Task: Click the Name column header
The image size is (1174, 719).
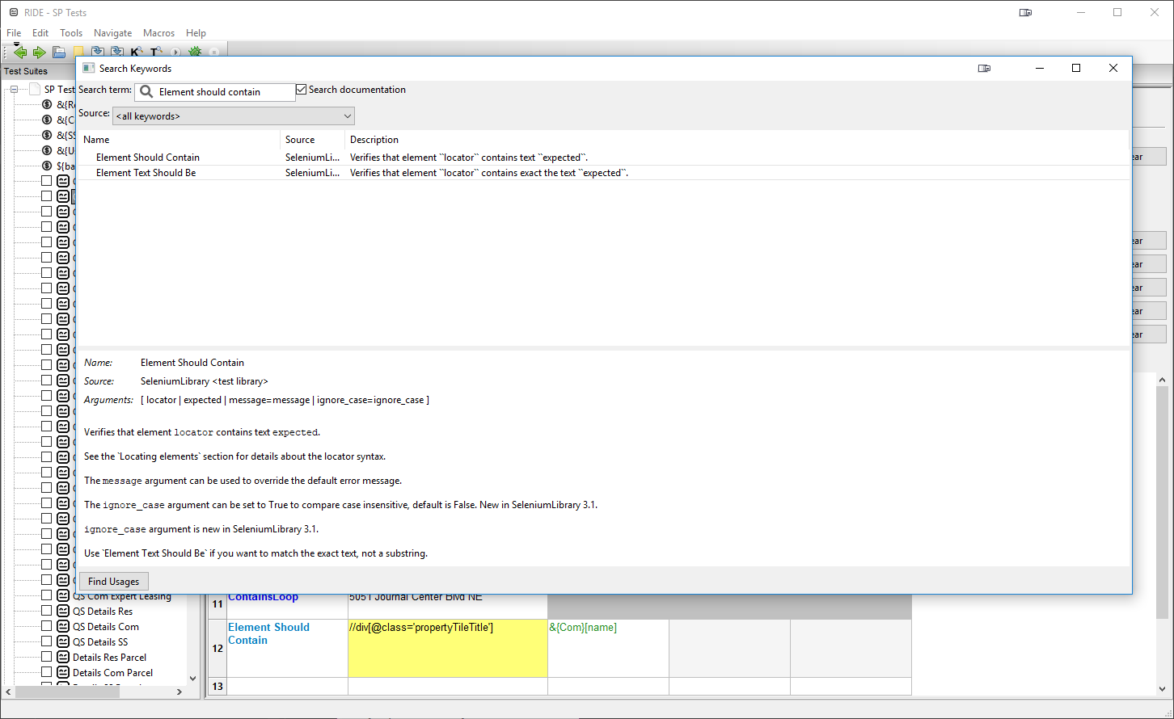Action: [x=96, y=140]
